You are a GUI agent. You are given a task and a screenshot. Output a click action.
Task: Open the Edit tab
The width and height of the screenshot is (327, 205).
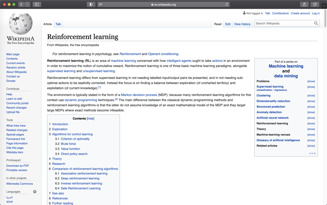click(228, 24)
